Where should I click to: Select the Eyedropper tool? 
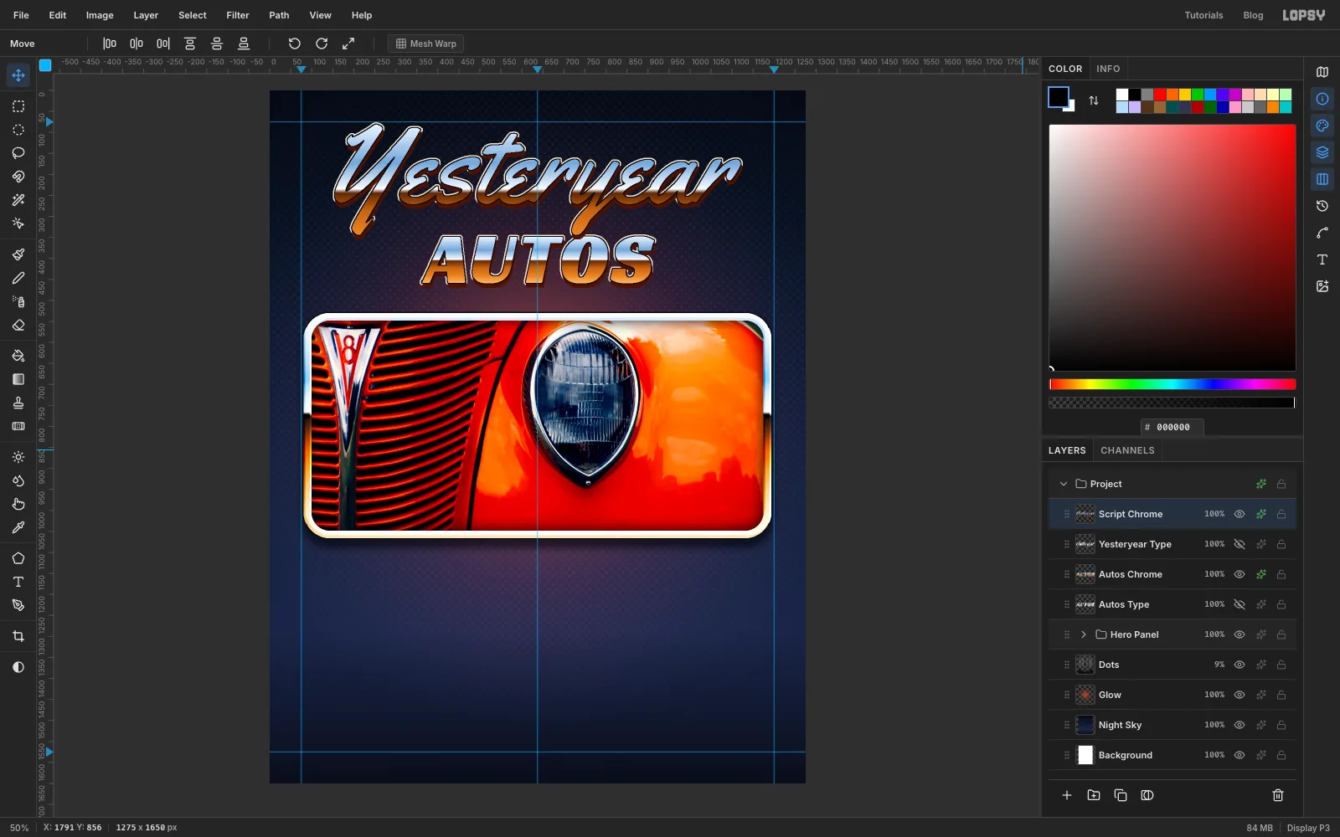18,527
